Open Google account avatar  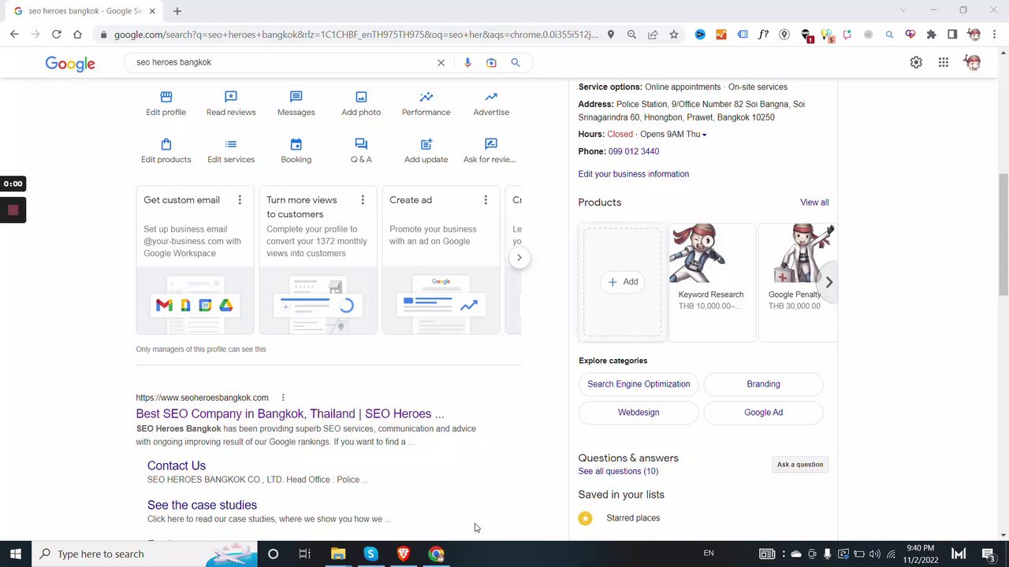(973, 62)
